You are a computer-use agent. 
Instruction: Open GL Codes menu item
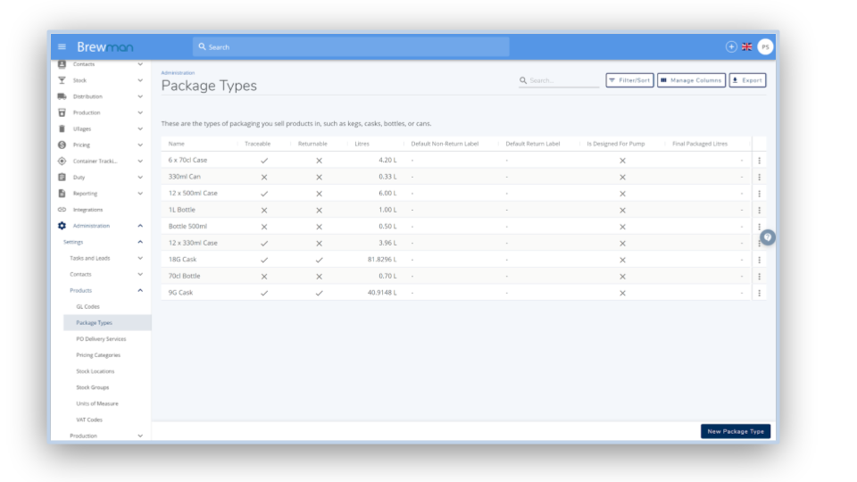click(x=88, y=306)
